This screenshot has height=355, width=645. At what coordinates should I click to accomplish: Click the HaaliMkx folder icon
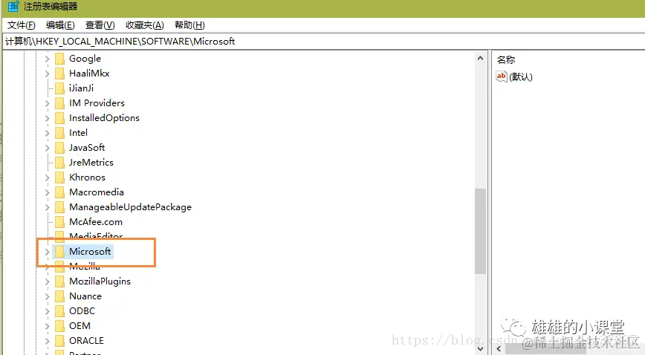pyautogui.click(x=59, y=74)
